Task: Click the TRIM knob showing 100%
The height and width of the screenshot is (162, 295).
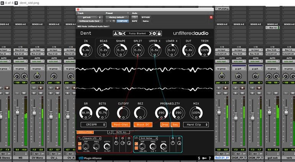Action: (205, 50)
